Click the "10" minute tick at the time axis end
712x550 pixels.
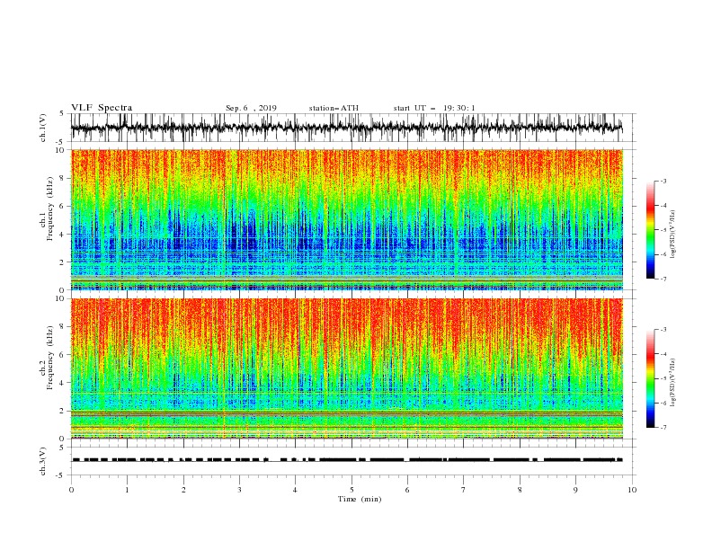[632, 490]
